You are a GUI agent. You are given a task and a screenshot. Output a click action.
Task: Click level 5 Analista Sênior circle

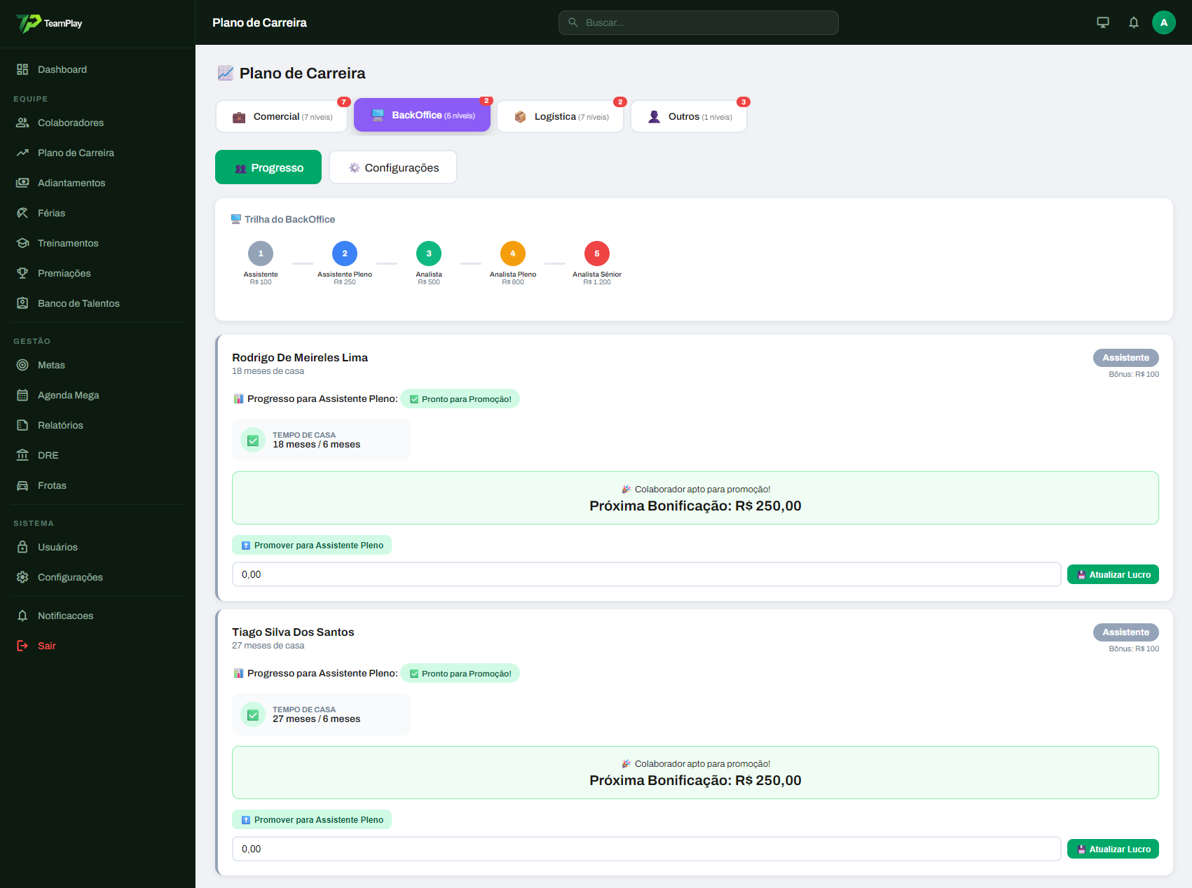click(x=597, y=254)
